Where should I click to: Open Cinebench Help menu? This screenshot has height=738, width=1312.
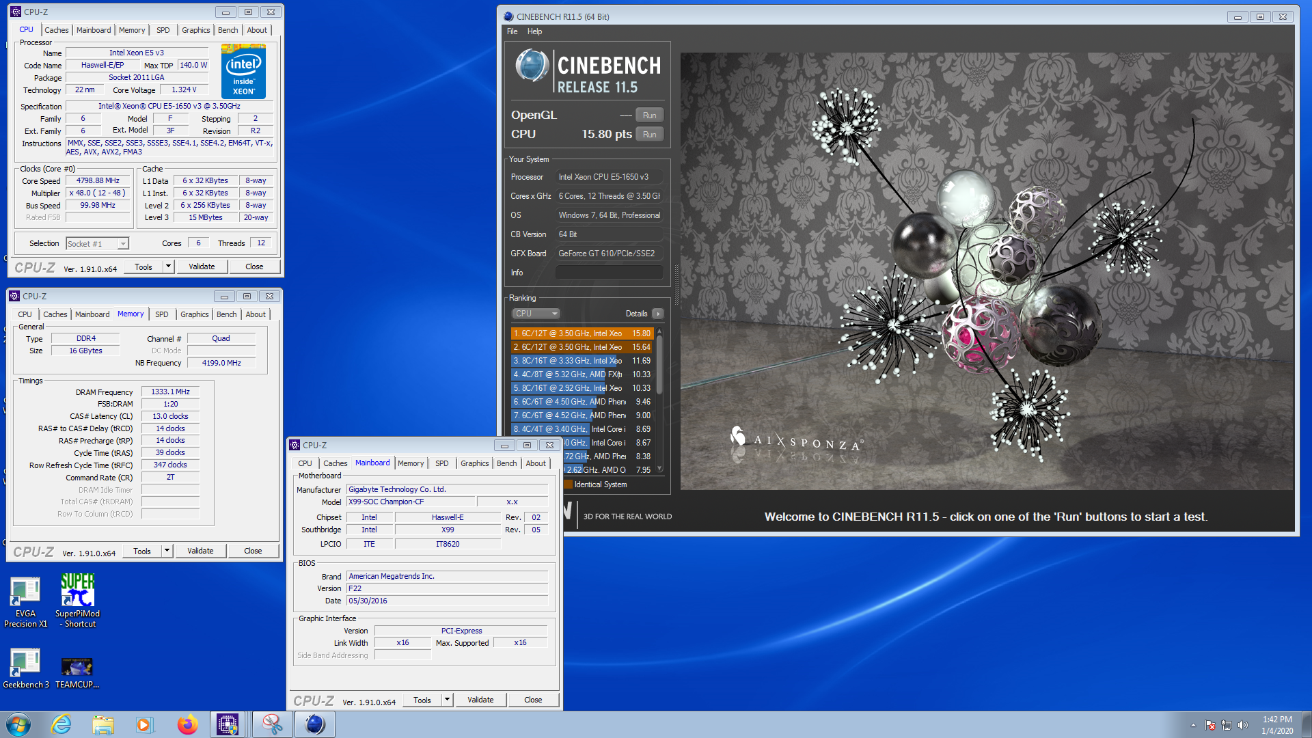[x=534, y=31]
